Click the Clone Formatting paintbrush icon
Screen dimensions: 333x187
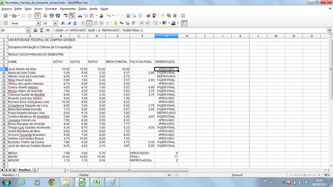[x=101, y=16]
